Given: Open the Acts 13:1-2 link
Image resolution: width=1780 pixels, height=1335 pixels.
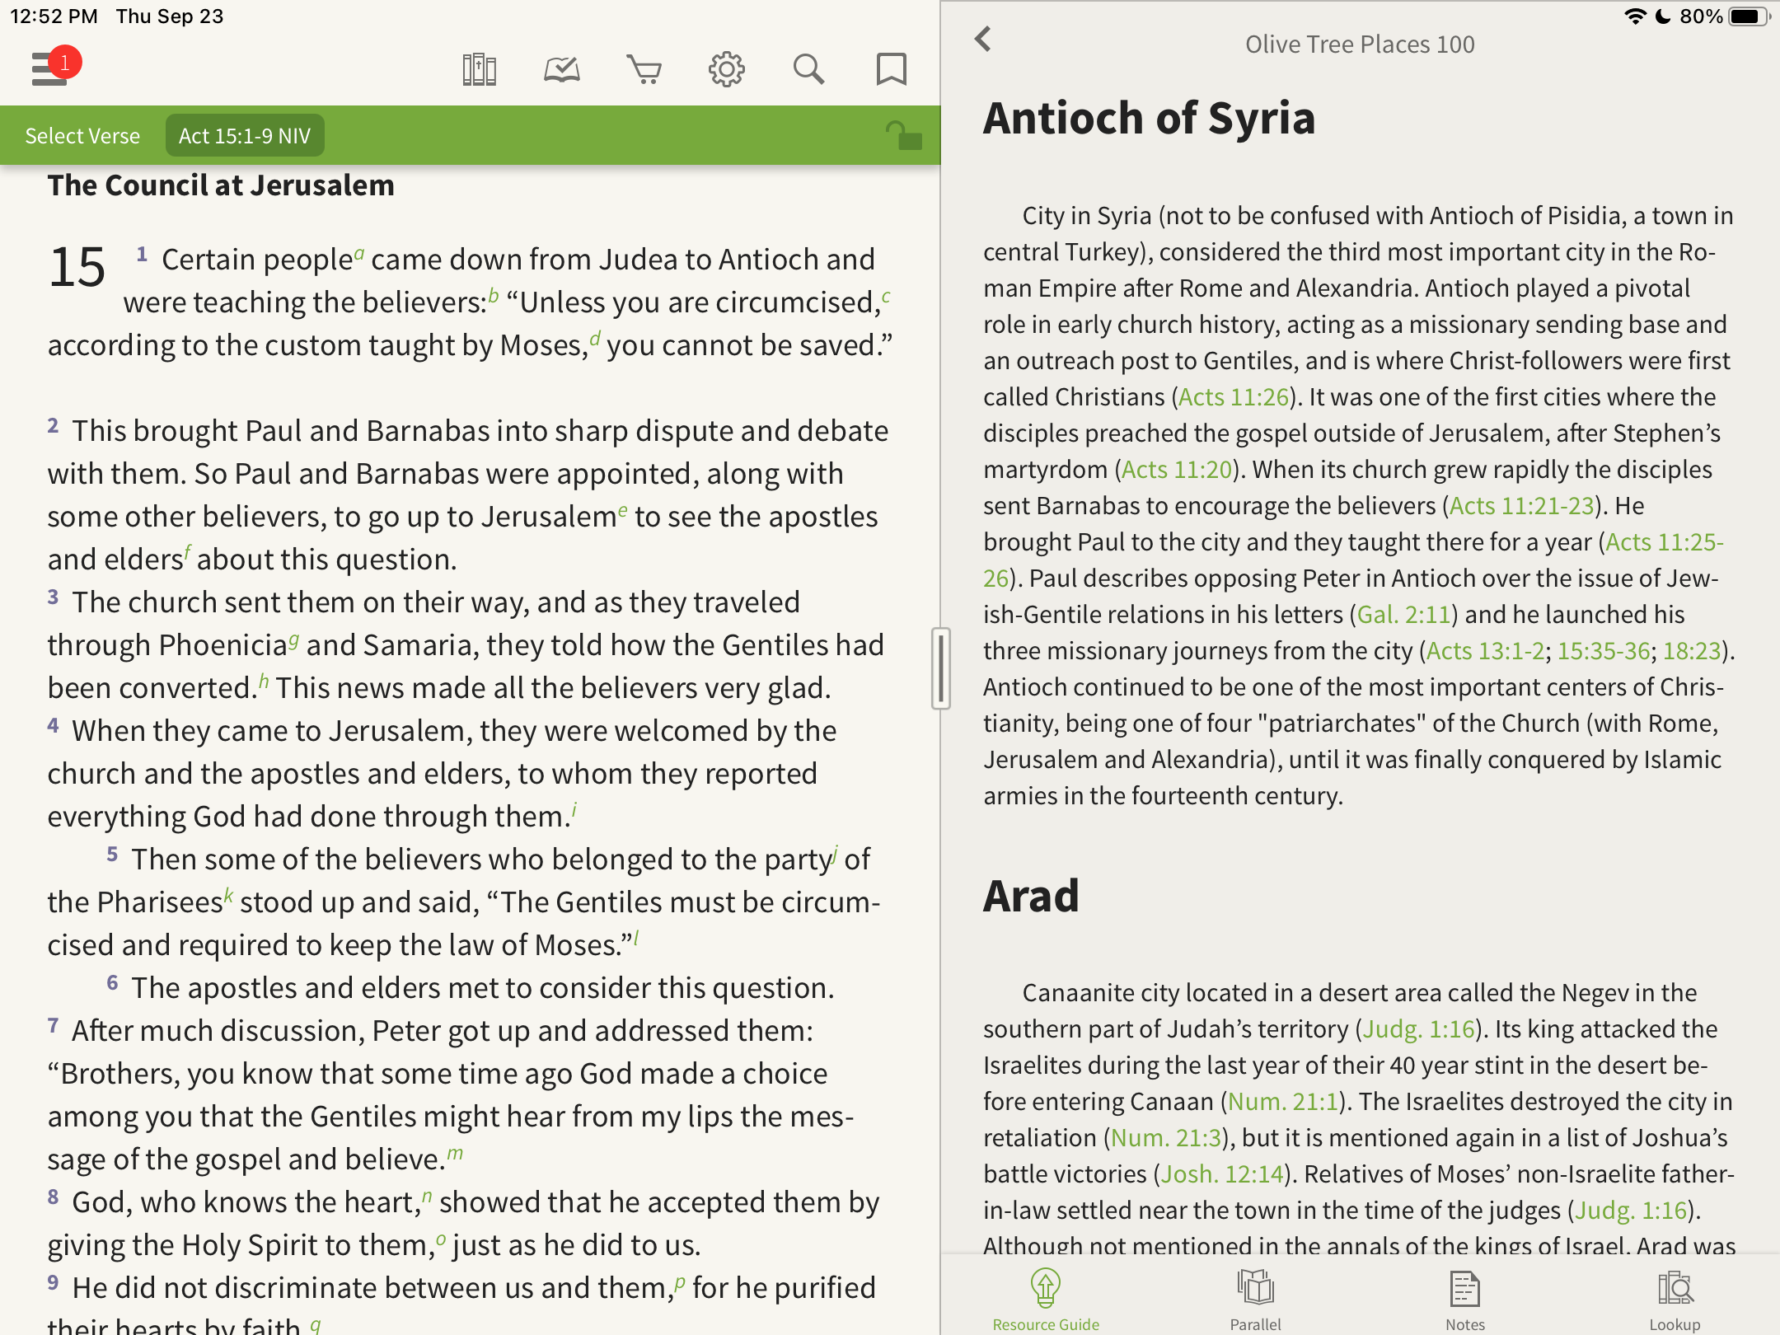Looking at the screenshot, I should click(1485, 651).
